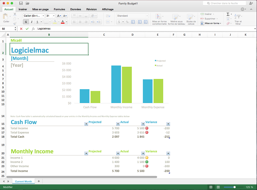Open Mise en forme conditionnelle
This screenshot has width=257, height=190.
(159, 19)
